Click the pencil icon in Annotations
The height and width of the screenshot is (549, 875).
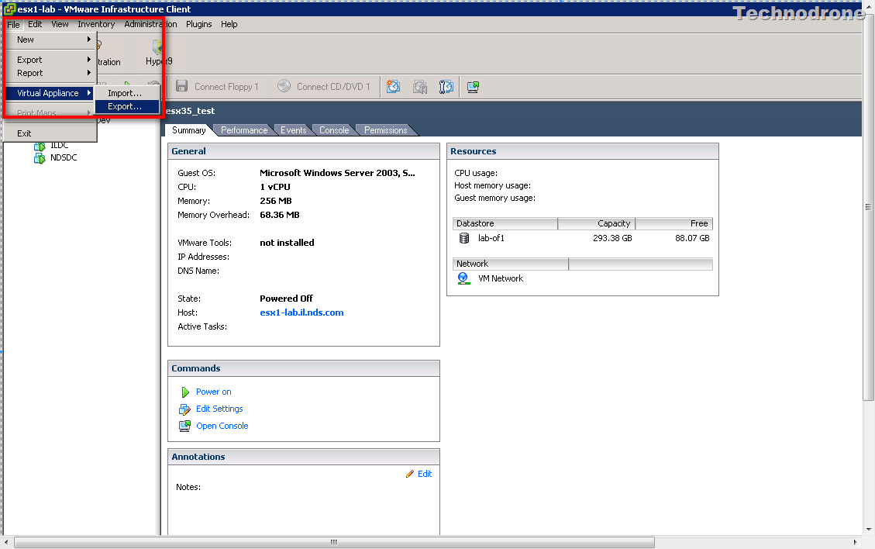click(x=410, y=474)
